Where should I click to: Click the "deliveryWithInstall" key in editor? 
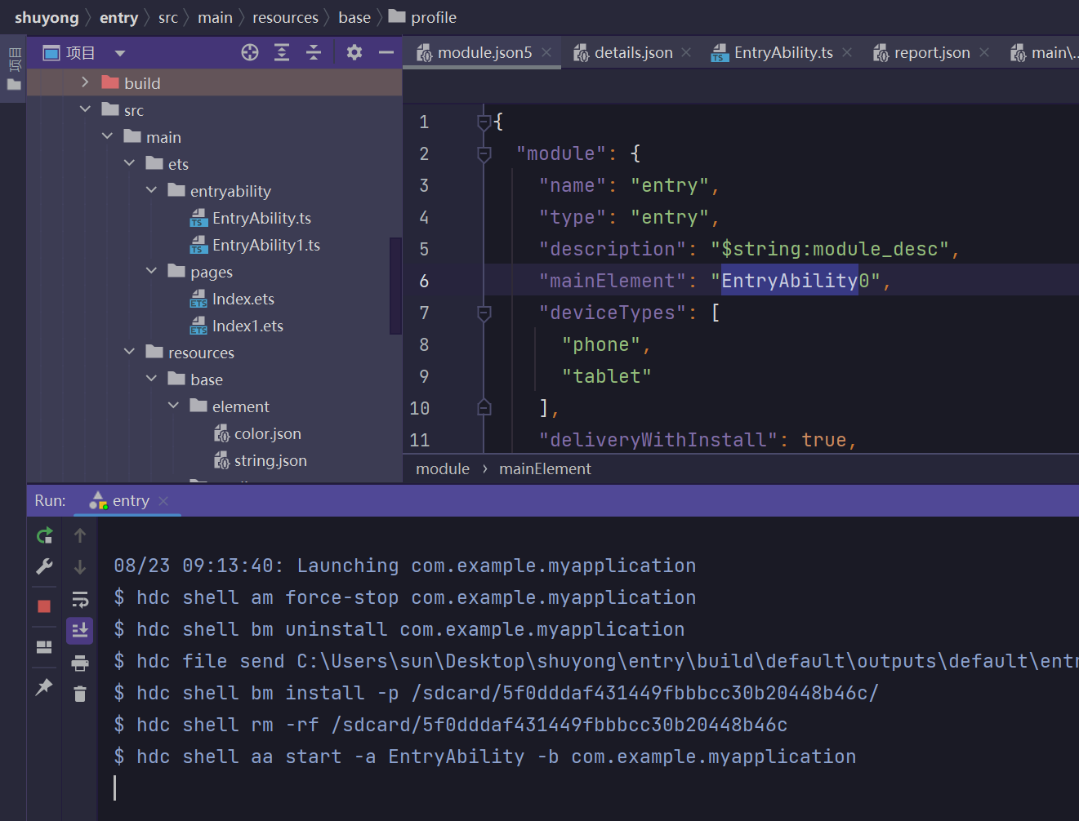pos(658,440)
